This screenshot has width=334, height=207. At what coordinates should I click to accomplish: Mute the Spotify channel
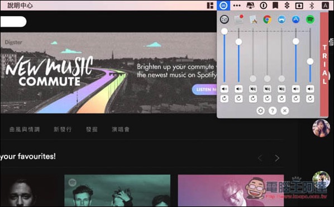tap(310, 89)
